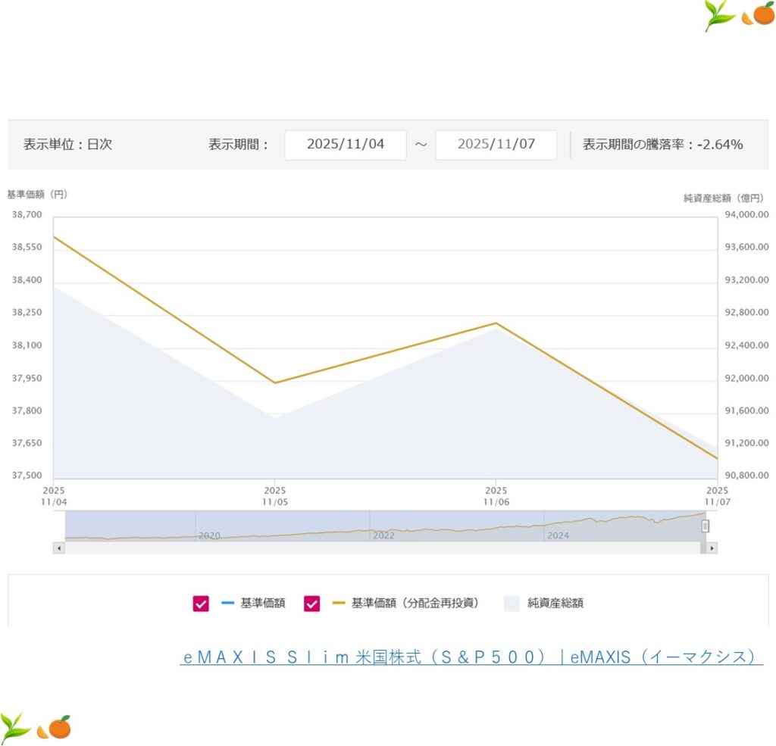Image resolution: width=776 pixels, height=746 pixels.
Task: Click the gold 分配金再投資 legend line marker
Action: [x=339, y=604]
